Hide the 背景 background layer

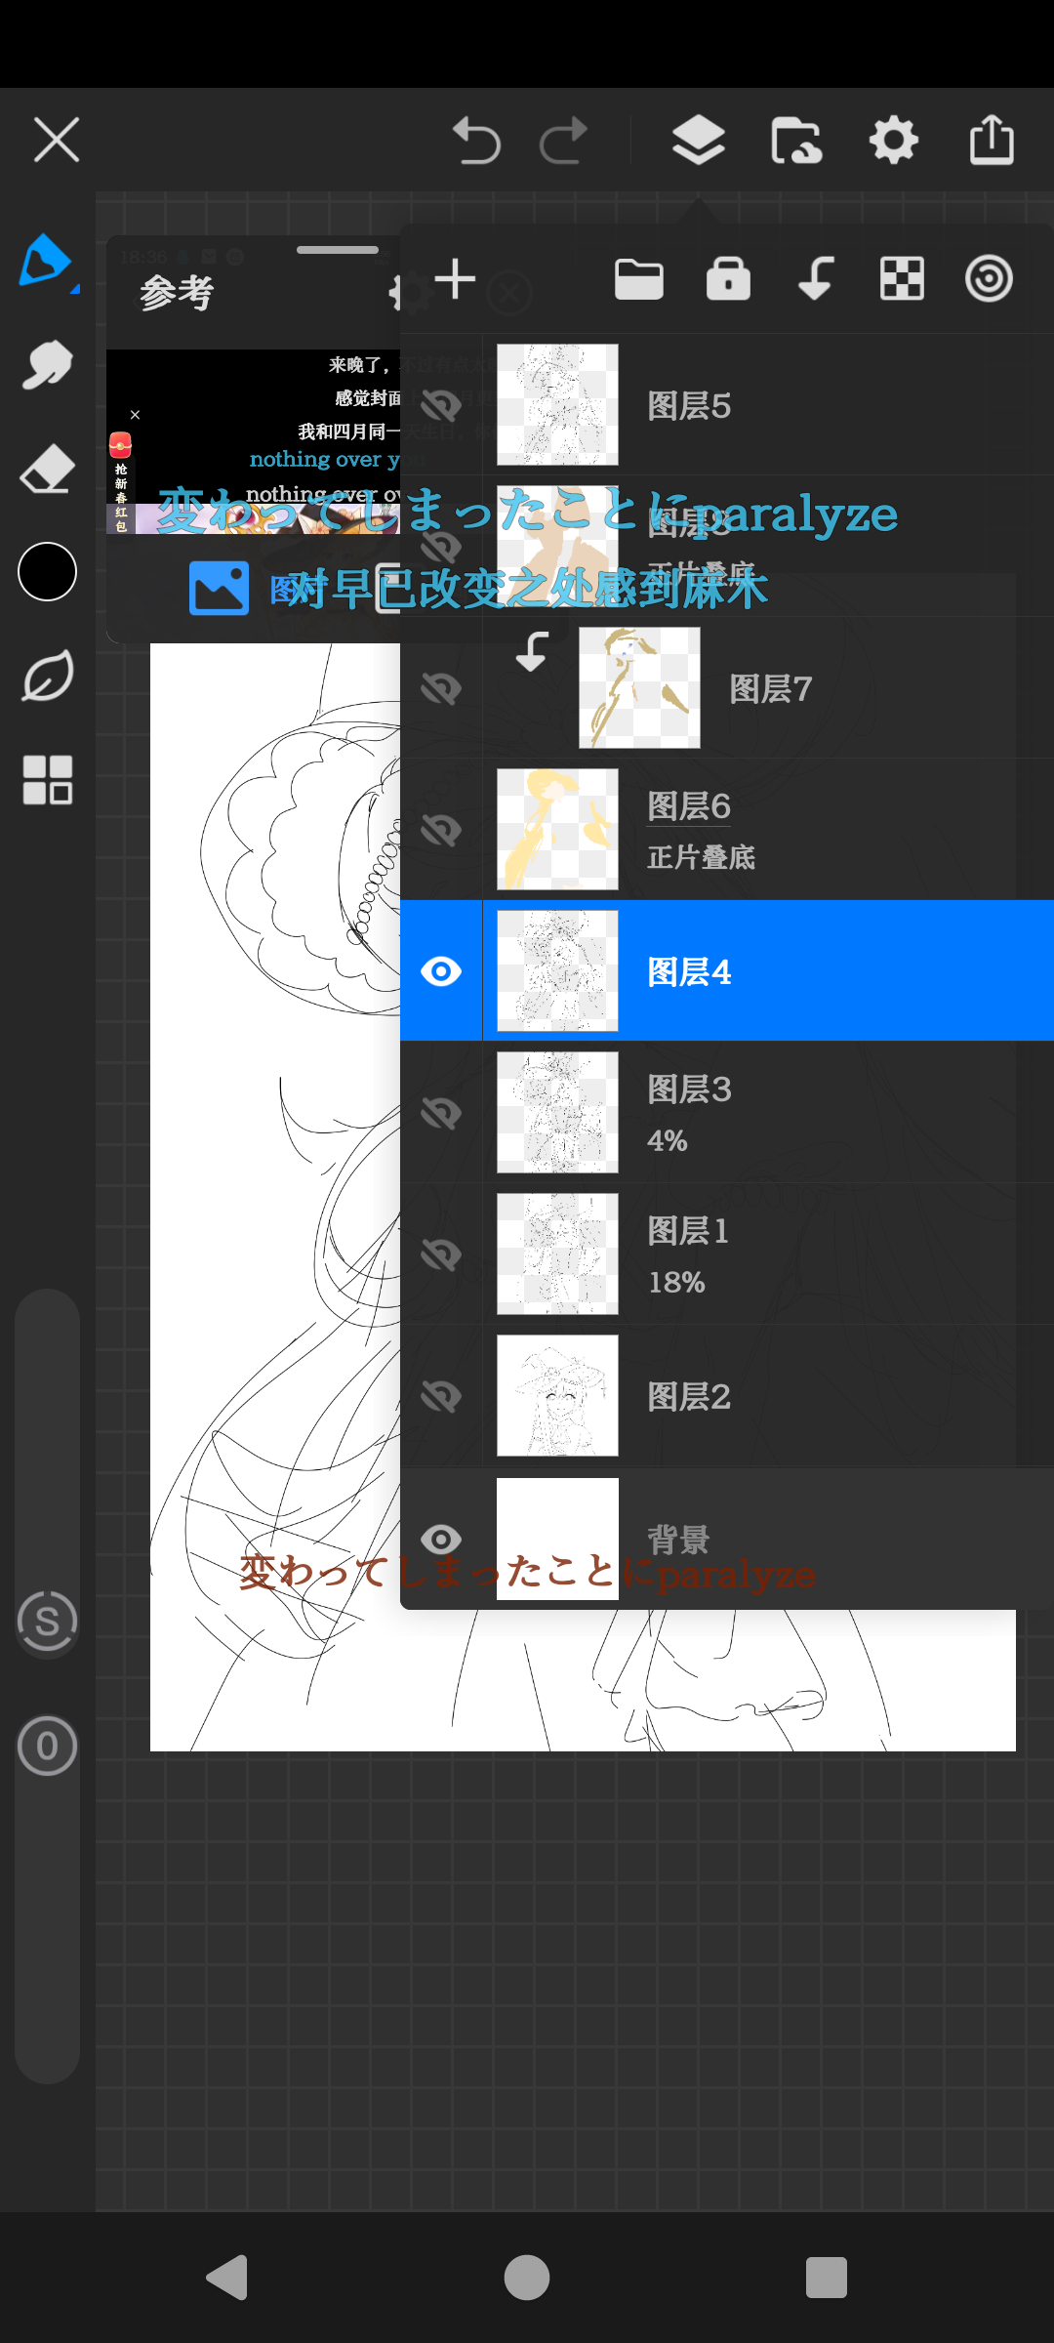[441, 1540]
